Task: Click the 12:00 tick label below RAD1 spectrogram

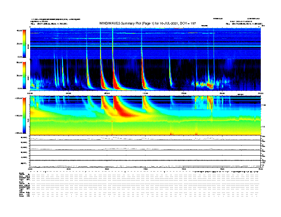Action: [x=145, y=93]
